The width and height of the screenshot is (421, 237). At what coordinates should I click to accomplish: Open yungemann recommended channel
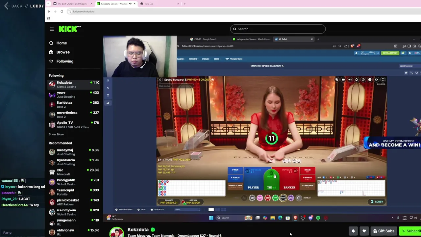coord(74,222)
